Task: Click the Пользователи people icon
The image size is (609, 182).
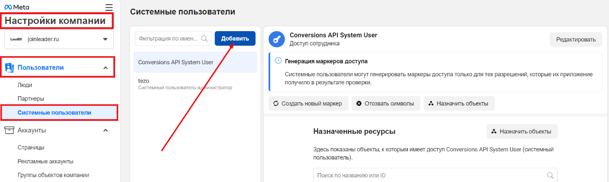Action: [x=9, y=68]
